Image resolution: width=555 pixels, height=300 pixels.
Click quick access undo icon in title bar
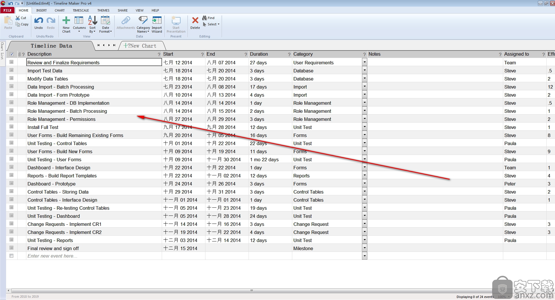[11, 3]
